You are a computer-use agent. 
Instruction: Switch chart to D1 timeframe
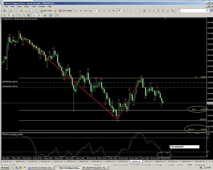[104, 11]
